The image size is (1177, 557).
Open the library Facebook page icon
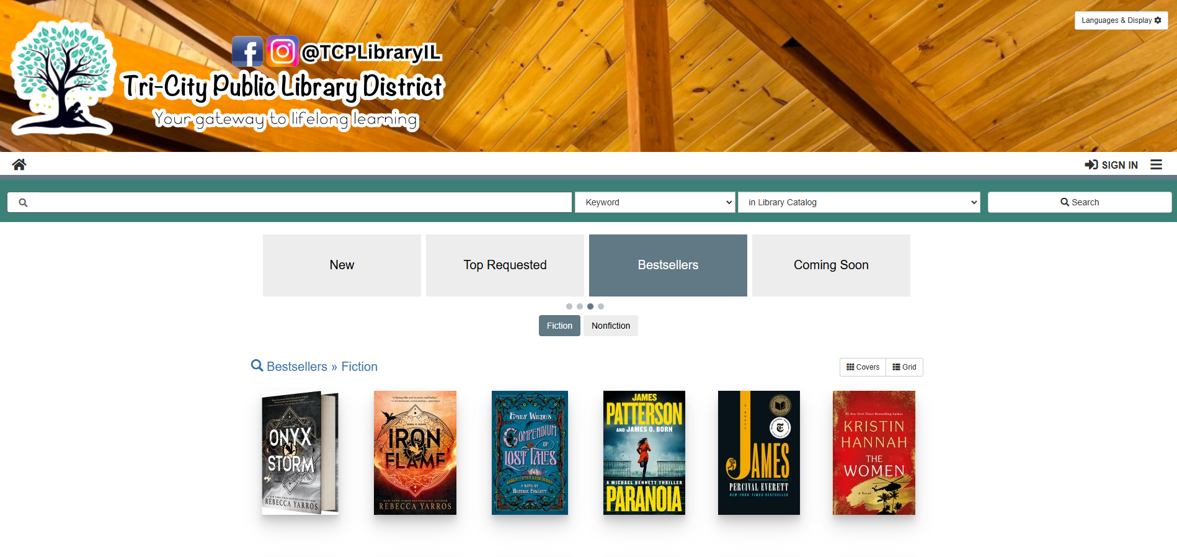click(247, 51)
